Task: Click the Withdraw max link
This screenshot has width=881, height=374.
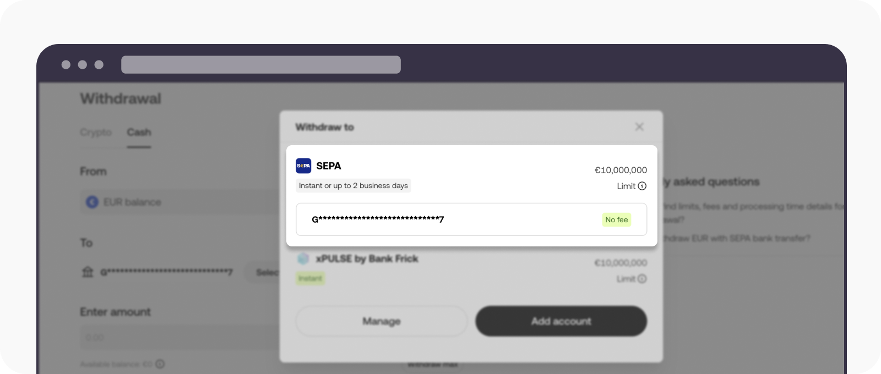Action: 433,364
